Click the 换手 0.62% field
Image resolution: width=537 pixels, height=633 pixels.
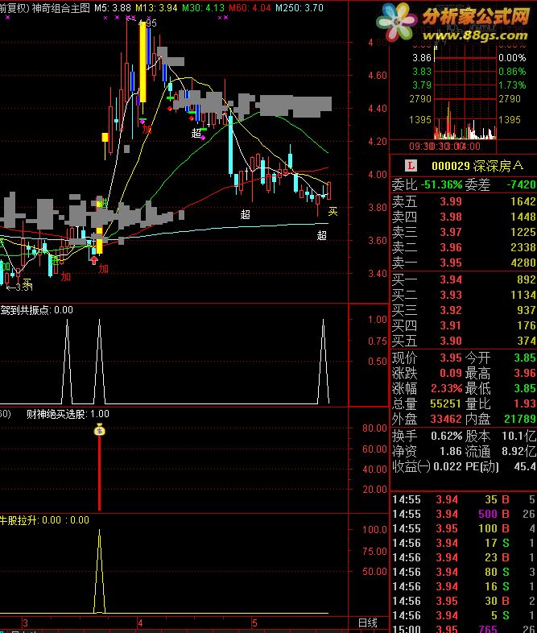click(427, 436)
